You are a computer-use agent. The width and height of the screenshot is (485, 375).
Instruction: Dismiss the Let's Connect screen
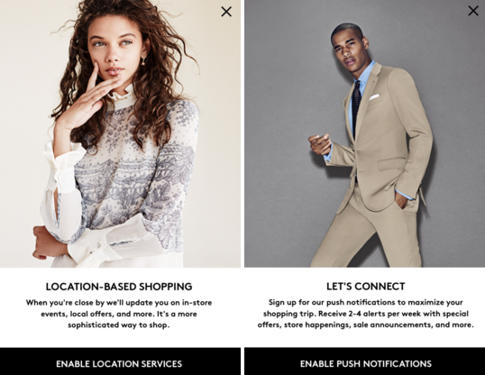(x=473, y=11)
